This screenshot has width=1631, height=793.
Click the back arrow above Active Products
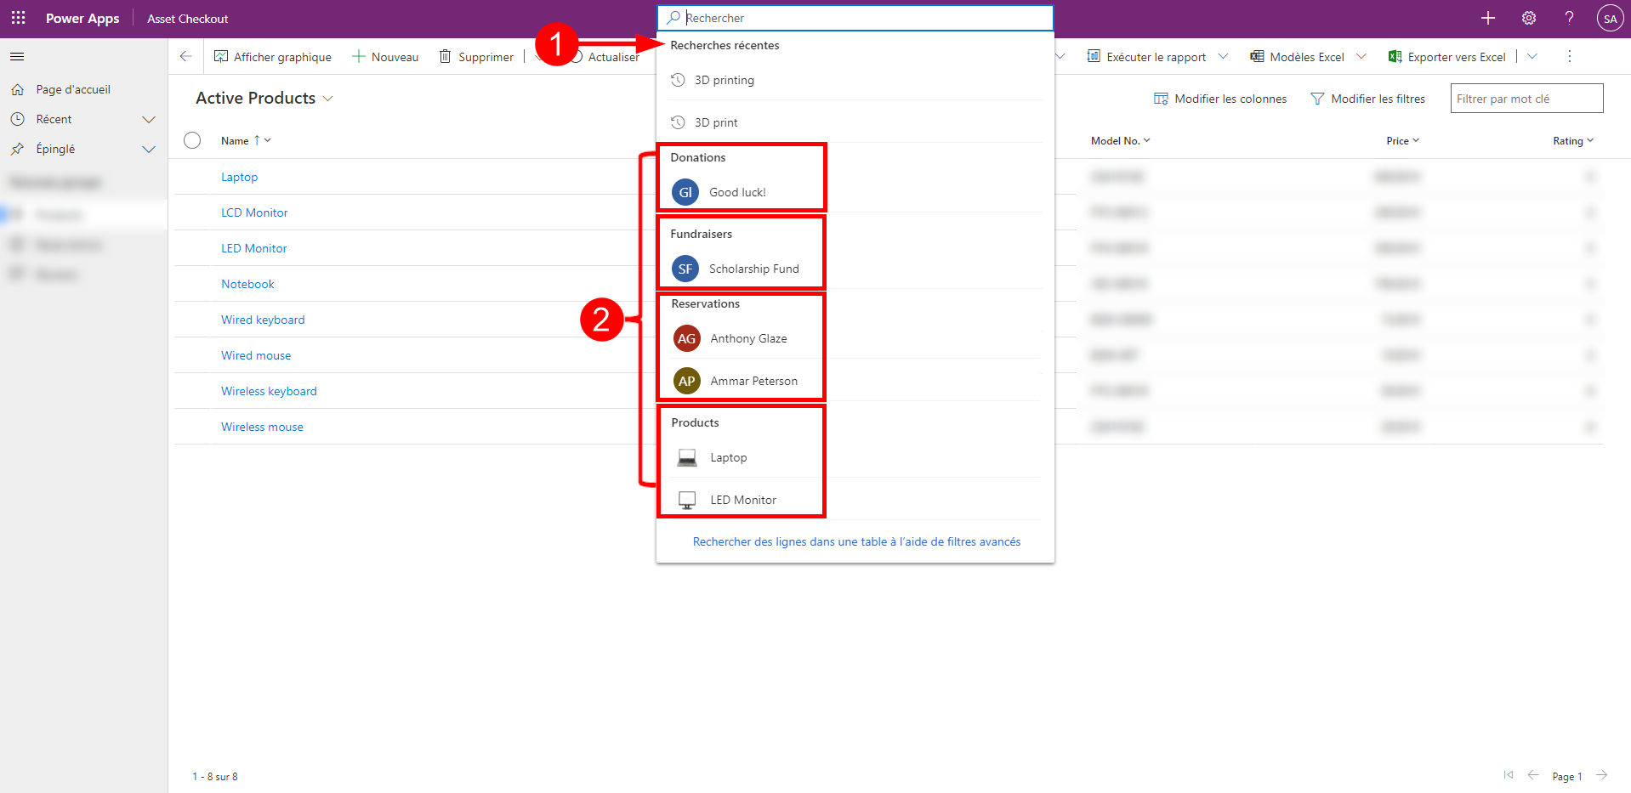pos(185,56)
